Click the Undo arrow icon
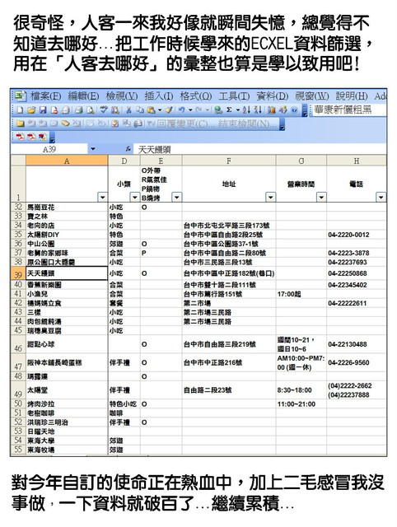Image resolution: width=397 pixels, height=527 pixels. pyautogui.click(x=181, y=110)
